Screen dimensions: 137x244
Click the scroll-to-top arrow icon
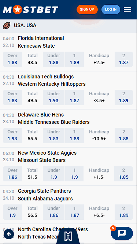point(9,234)
